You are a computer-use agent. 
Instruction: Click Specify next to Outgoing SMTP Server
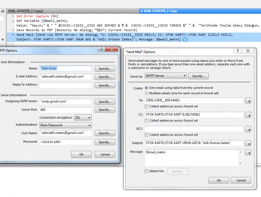point(105,101)
